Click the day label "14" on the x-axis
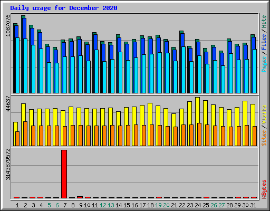 [x=119, y=205]
